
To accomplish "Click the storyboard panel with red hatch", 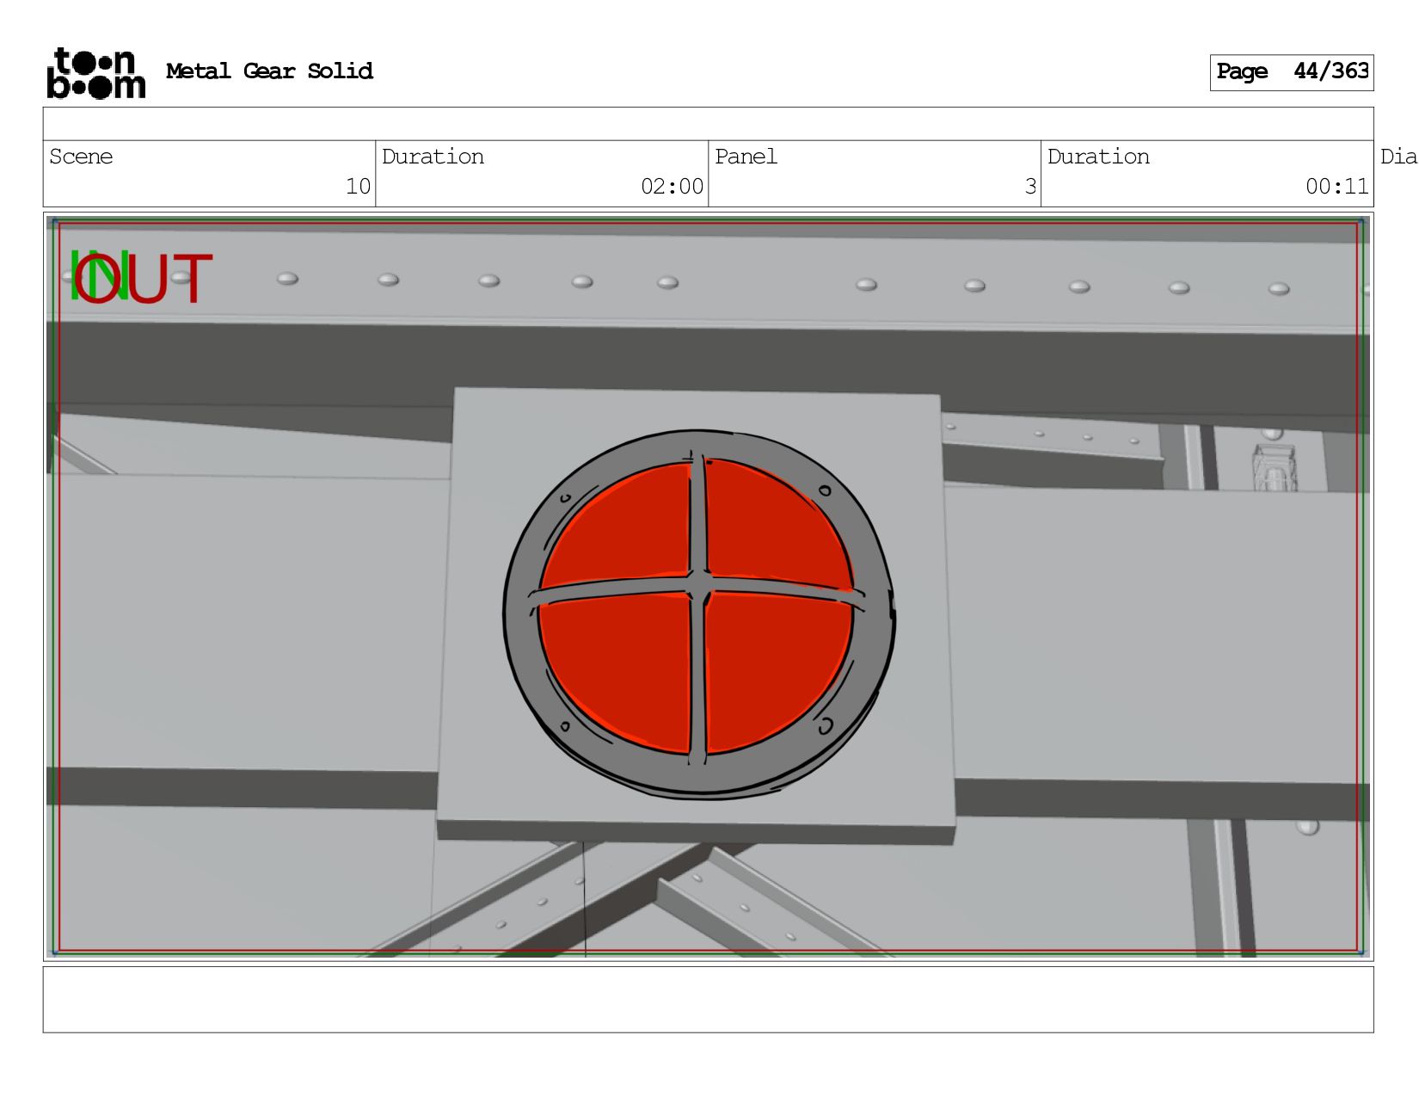I will point(709,587).
